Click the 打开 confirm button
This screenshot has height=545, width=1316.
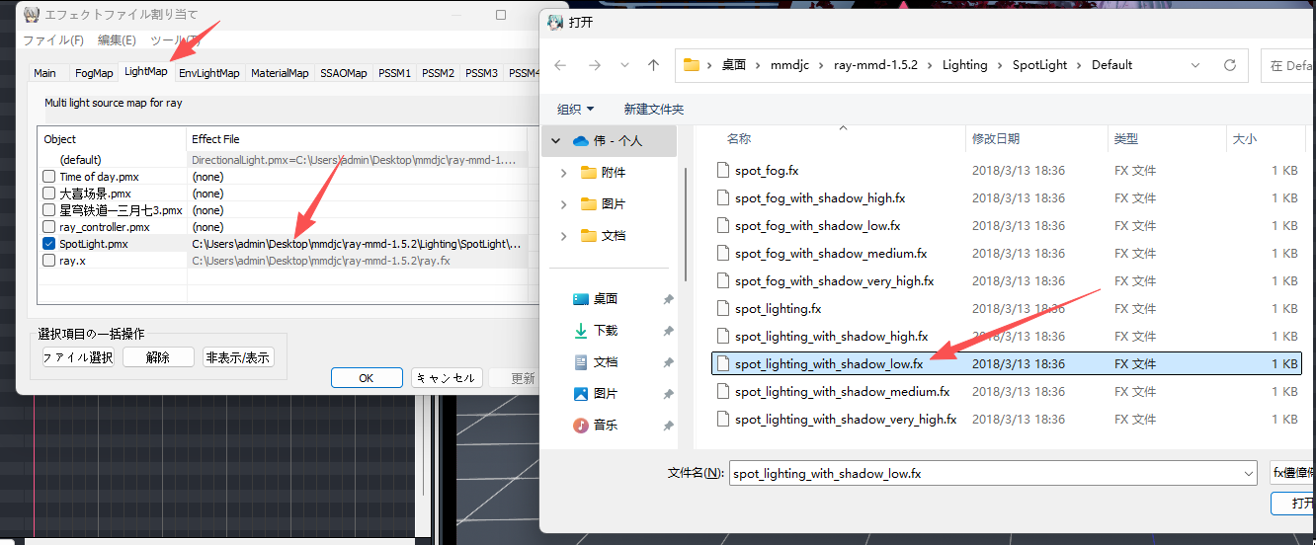click(x=1293, y=504)
